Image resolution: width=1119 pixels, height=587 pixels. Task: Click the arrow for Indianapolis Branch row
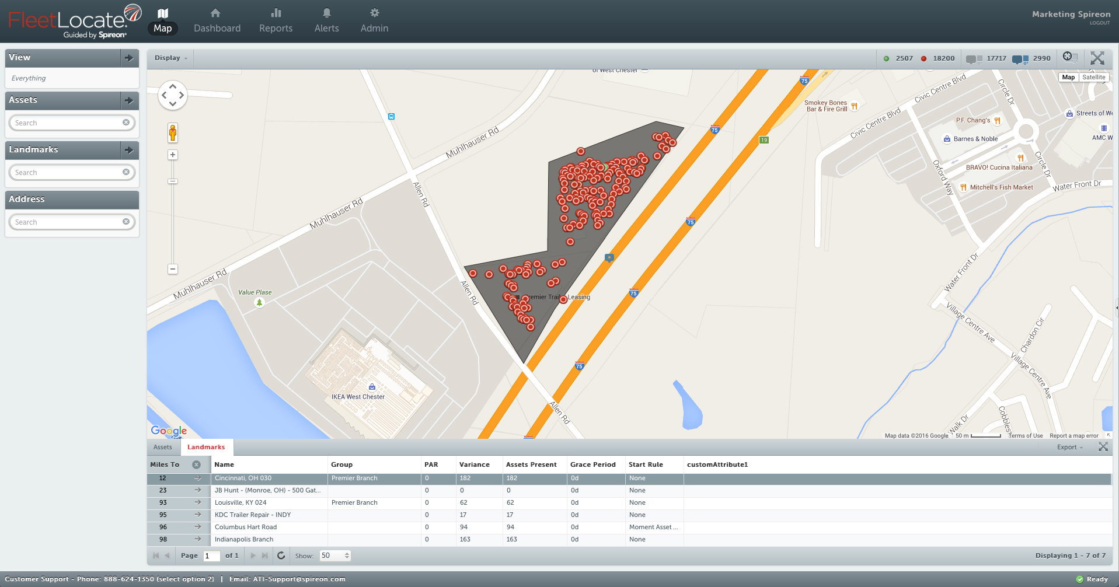coord(198,540)
